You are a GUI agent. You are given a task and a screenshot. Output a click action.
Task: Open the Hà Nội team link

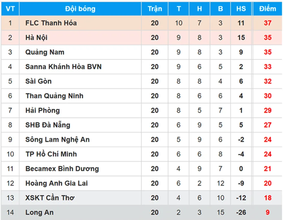[37, 38]
